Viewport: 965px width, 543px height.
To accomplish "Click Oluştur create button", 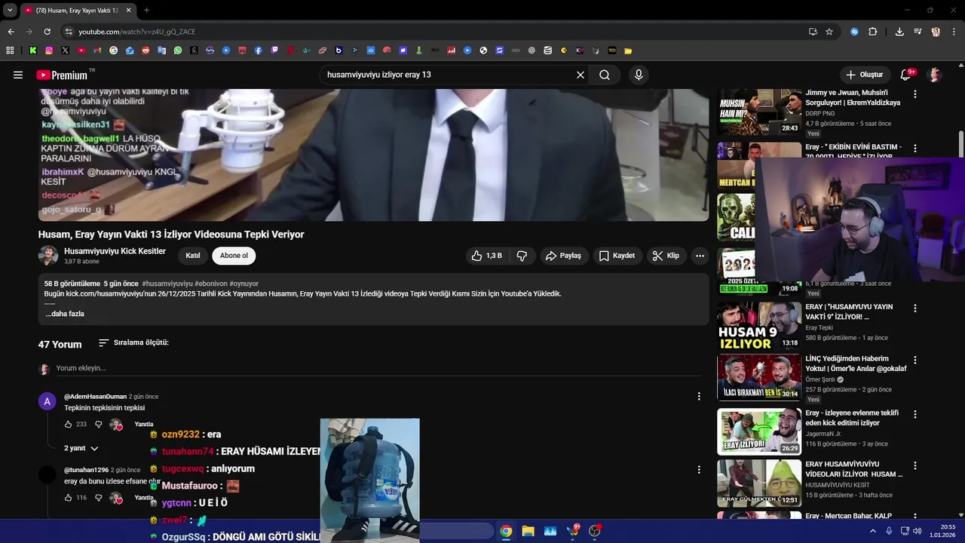I will [864, 75].
